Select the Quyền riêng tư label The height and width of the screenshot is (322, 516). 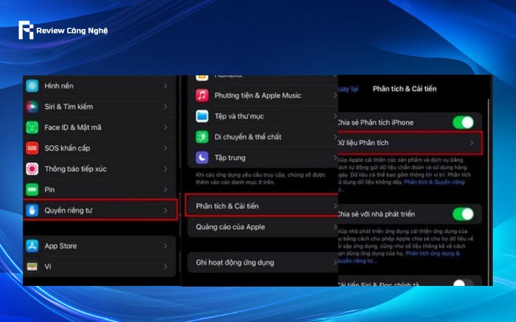[68, 211]
